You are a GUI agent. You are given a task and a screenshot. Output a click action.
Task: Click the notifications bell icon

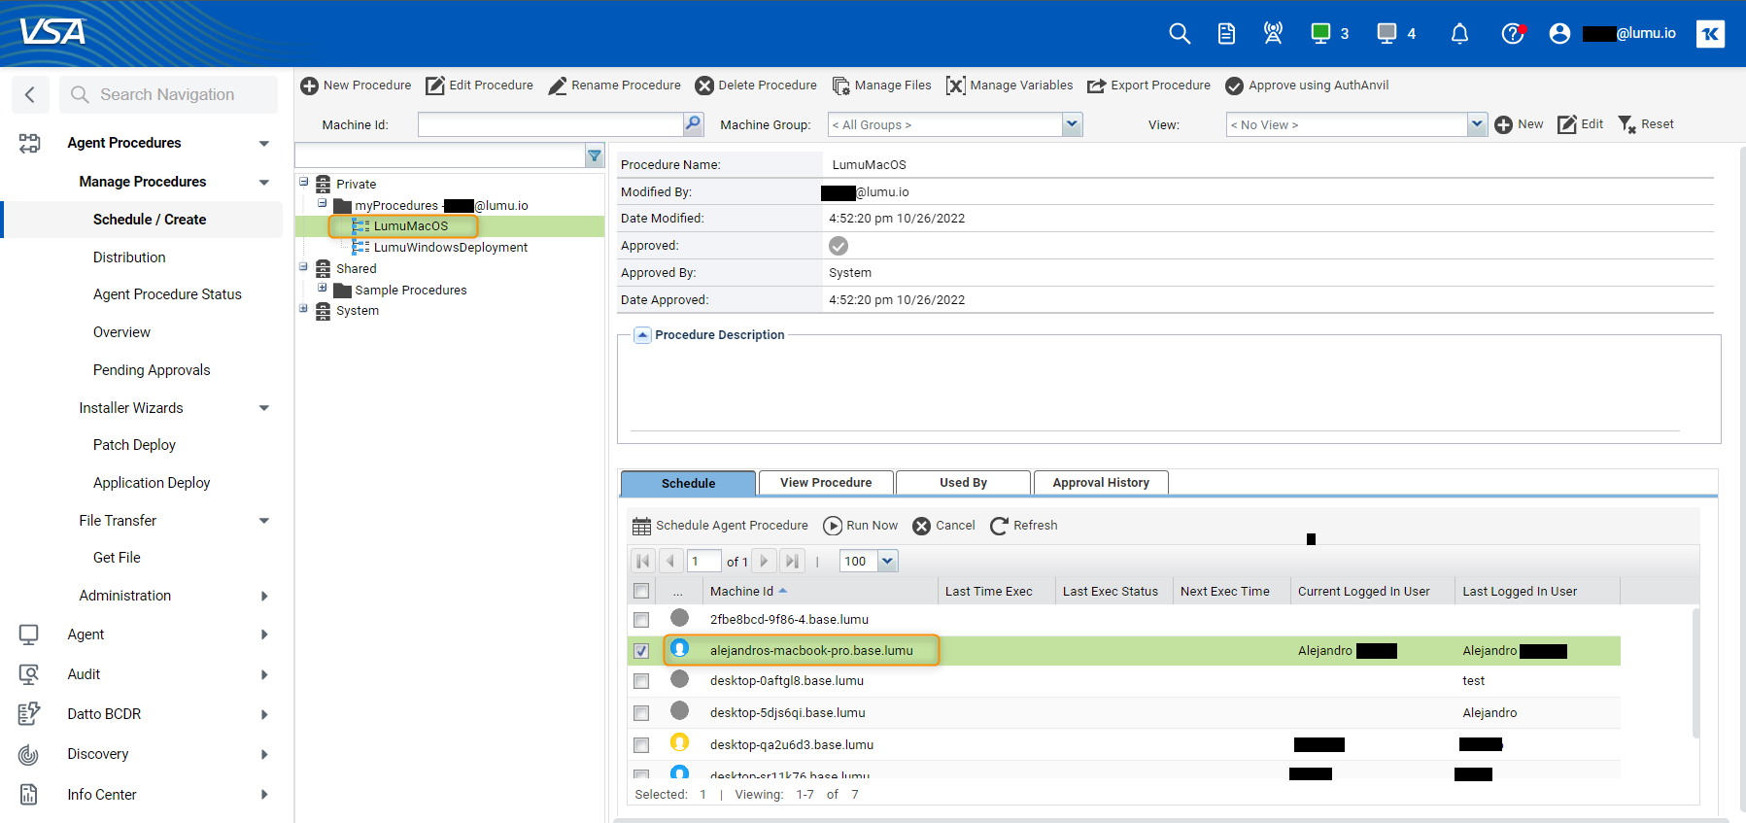pos(1458,34)
